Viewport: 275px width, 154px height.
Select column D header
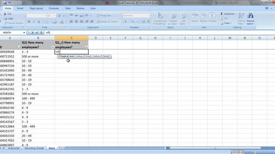(x=95, y=38)
